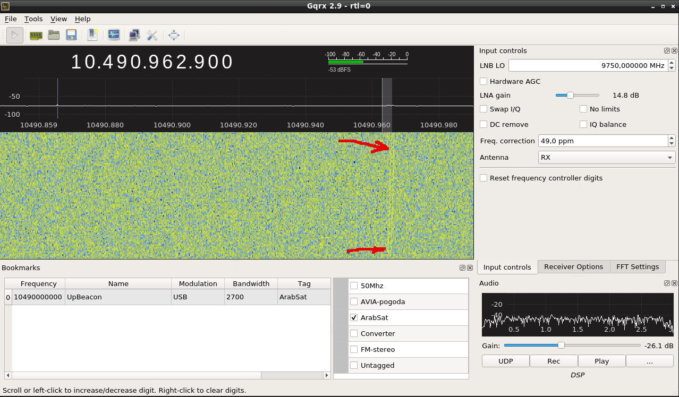Click the UDP streaming button
The width and height of the screenshot is (679, 397).
(x=505, y=361)
